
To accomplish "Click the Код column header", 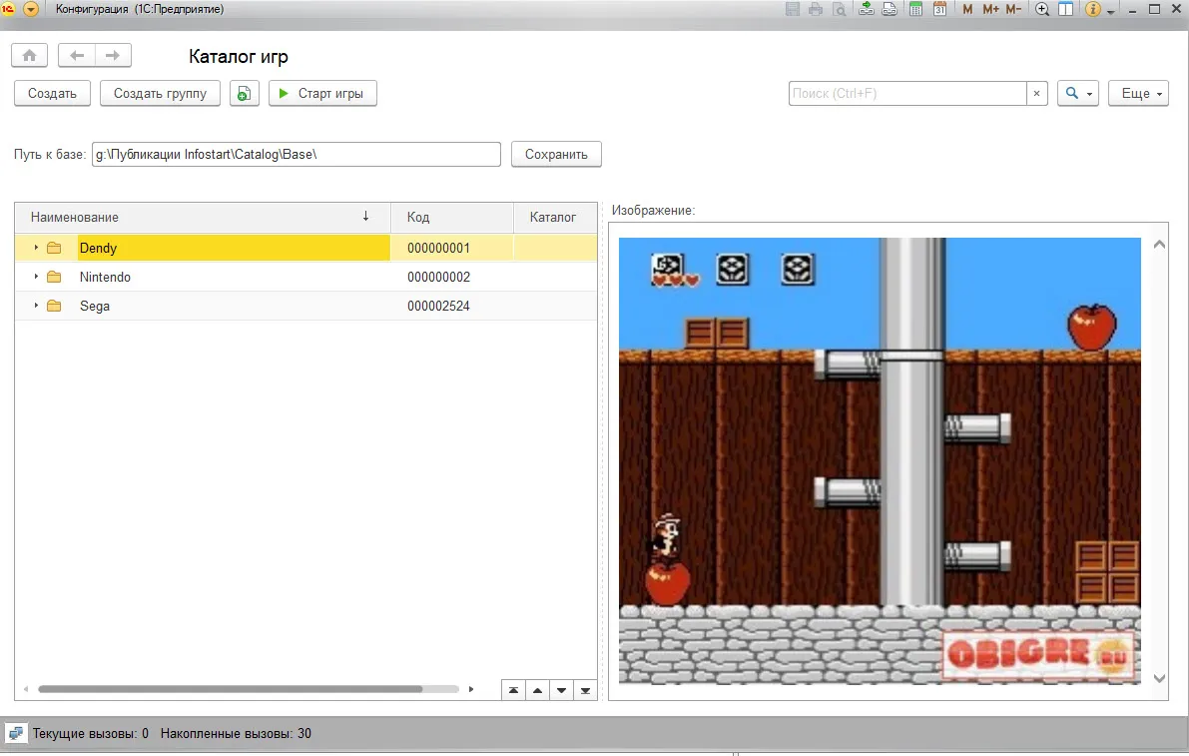I will (x=452, y=217).
